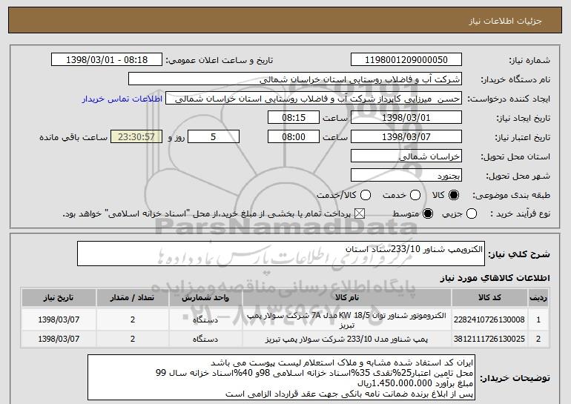Click the request creator field حسن میرزایی

(x=314, y=99)
